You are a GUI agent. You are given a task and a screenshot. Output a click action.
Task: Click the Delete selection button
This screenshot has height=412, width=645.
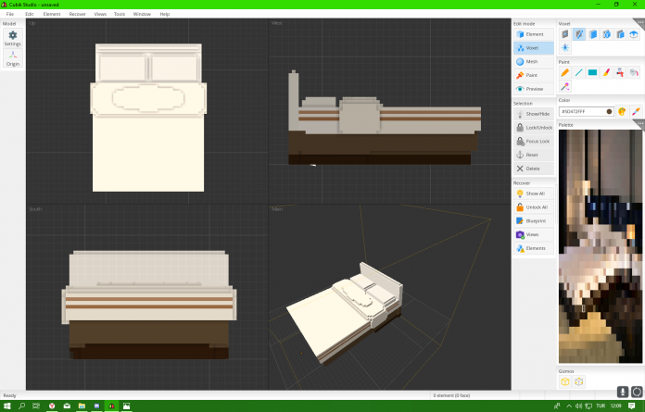[534, 169]
